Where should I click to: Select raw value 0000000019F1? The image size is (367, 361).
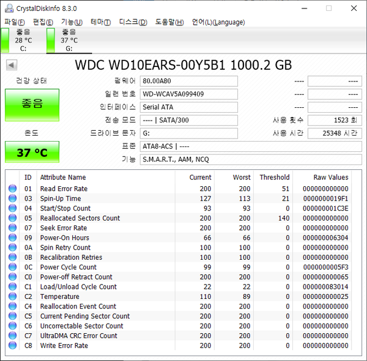coord(325,198)
